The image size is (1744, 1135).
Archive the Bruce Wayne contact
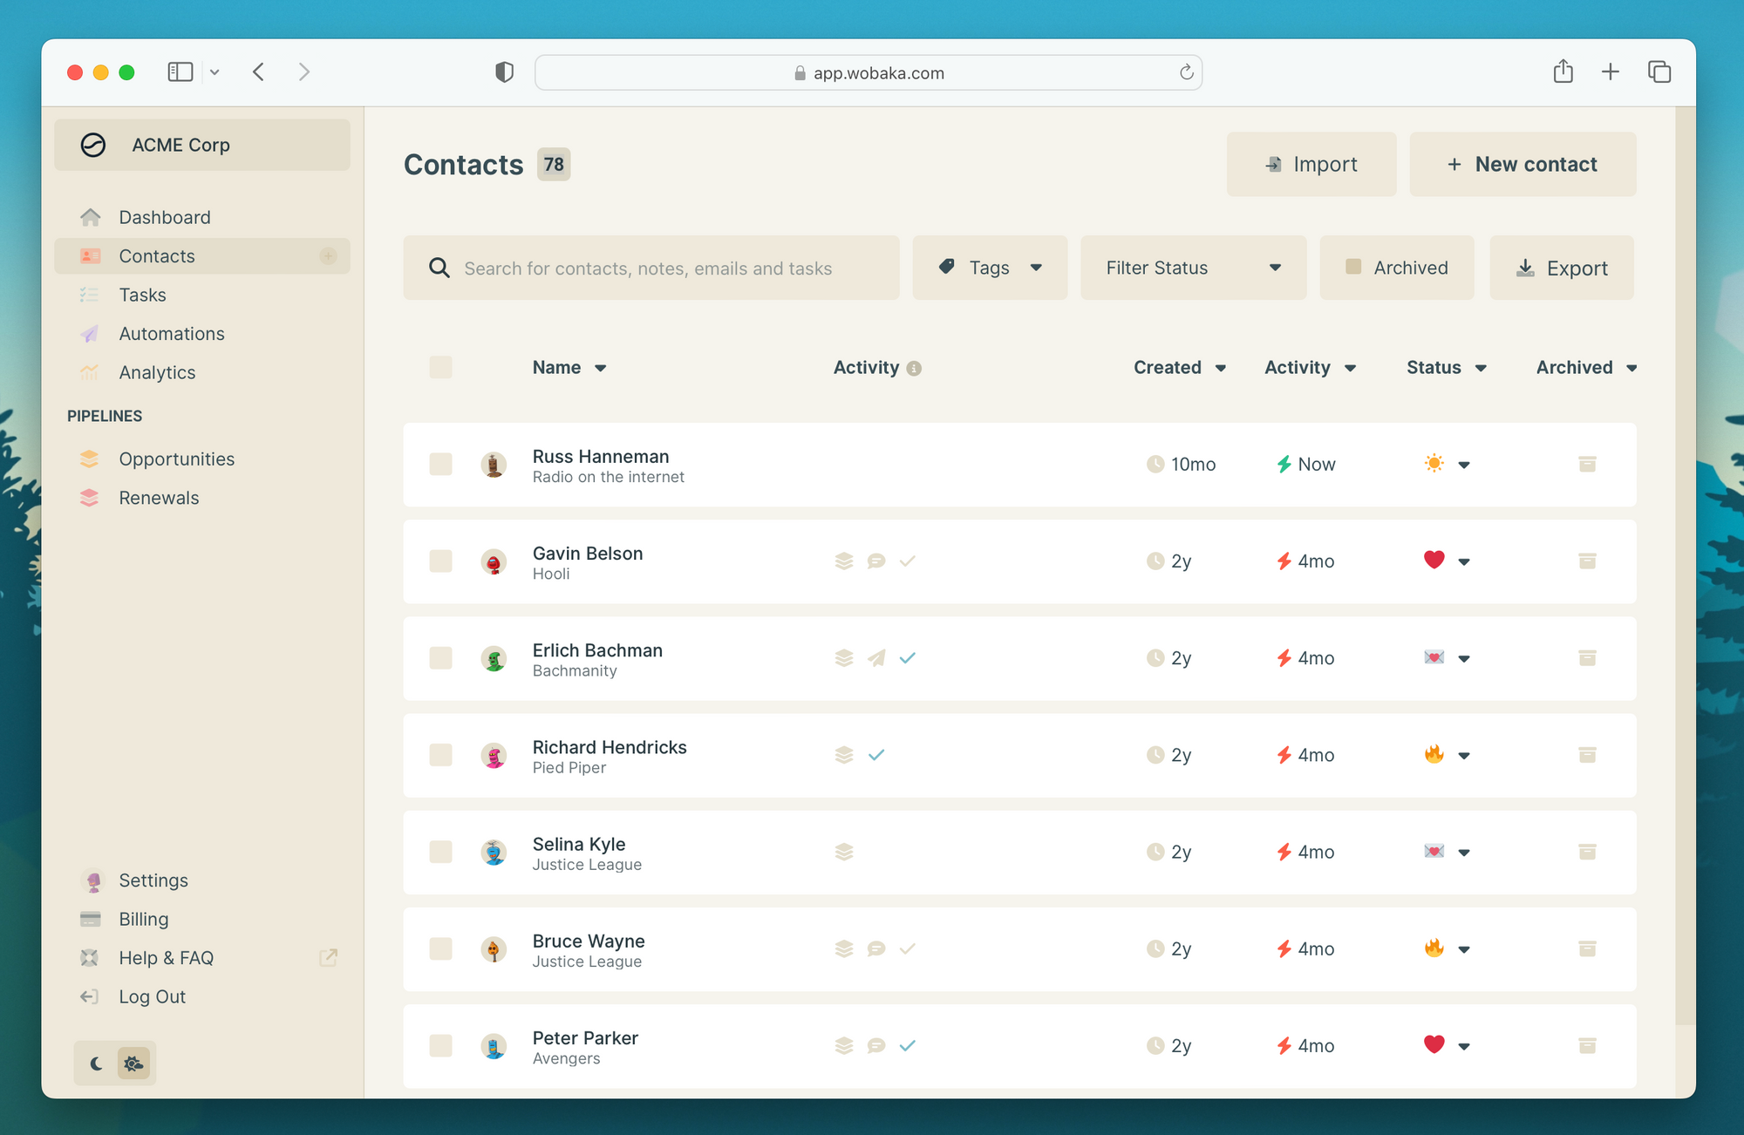pyautogui.click(x=1587, y=948)
